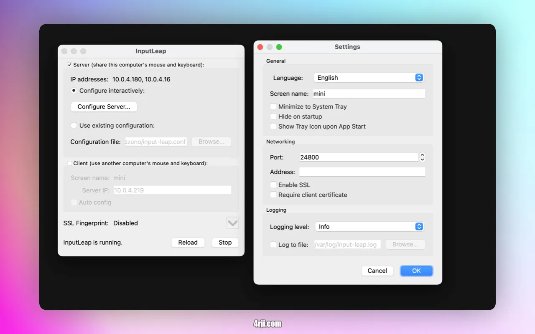Click the Screen name field containing mini
Screen dimensions: 535x334
369,94
